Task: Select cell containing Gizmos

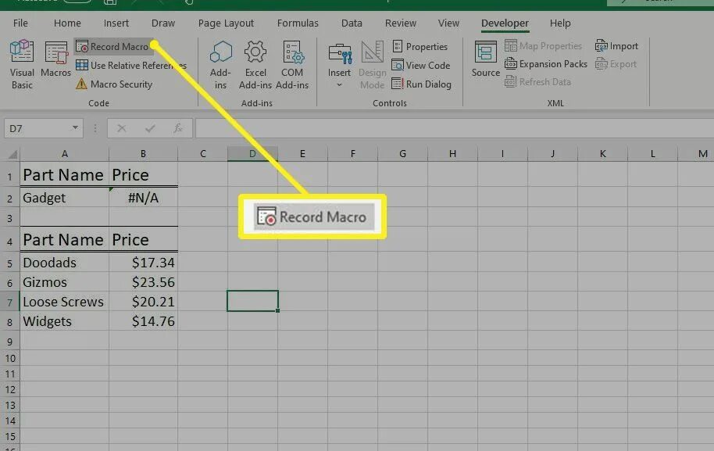Action: (65, 282)
